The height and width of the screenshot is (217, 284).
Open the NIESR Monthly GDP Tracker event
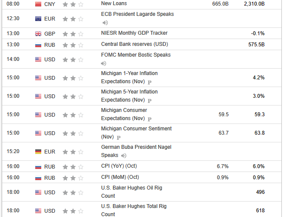pyautogui.click(x=134, y=33)
